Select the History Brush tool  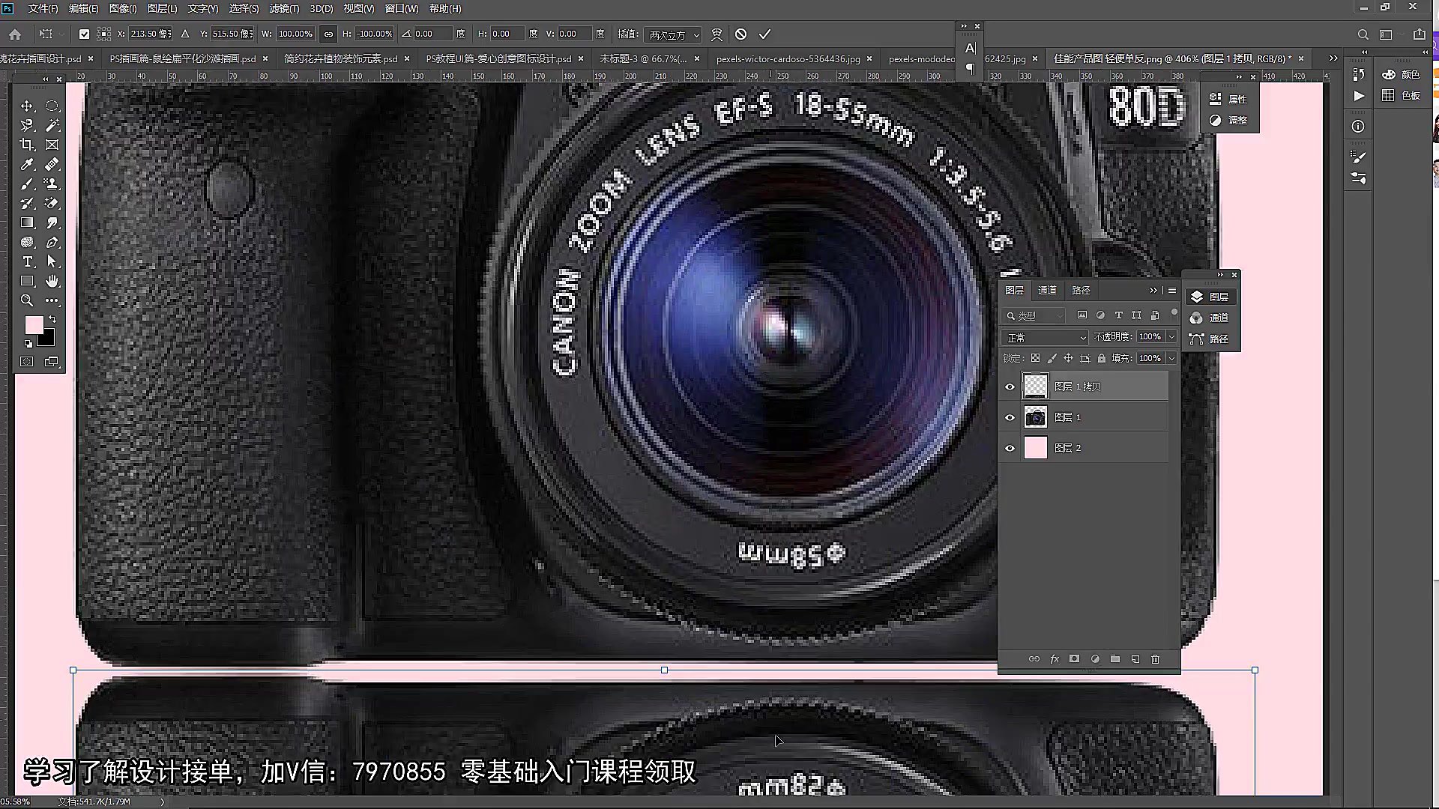click(27, 203)
